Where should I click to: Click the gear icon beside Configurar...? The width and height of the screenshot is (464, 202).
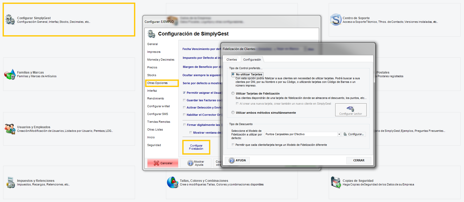(x=345, y=134)
